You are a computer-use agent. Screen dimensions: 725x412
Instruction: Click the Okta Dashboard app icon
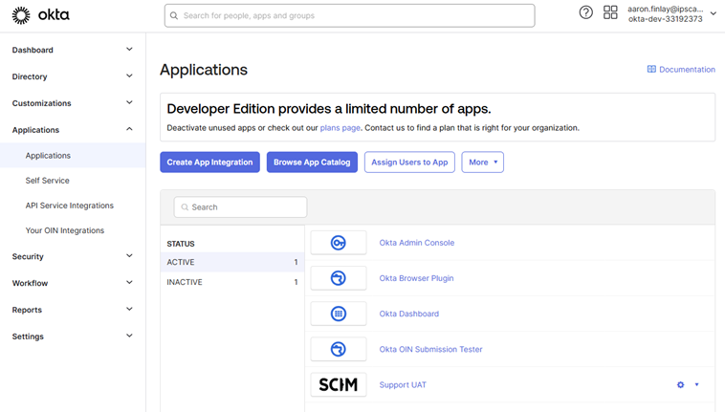[339, 314]
